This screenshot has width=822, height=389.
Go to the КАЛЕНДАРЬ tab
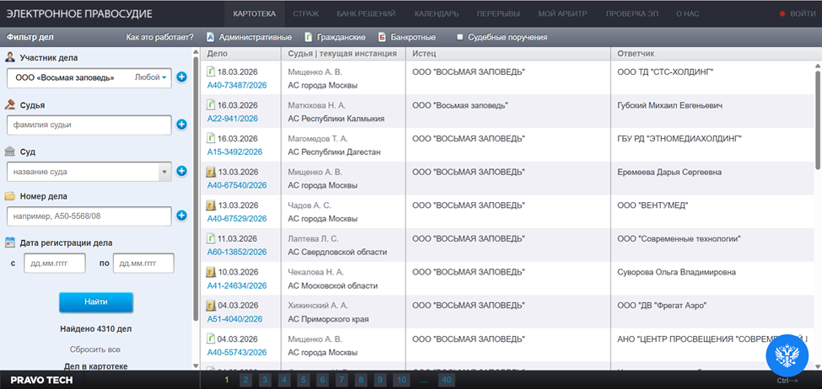436,13
